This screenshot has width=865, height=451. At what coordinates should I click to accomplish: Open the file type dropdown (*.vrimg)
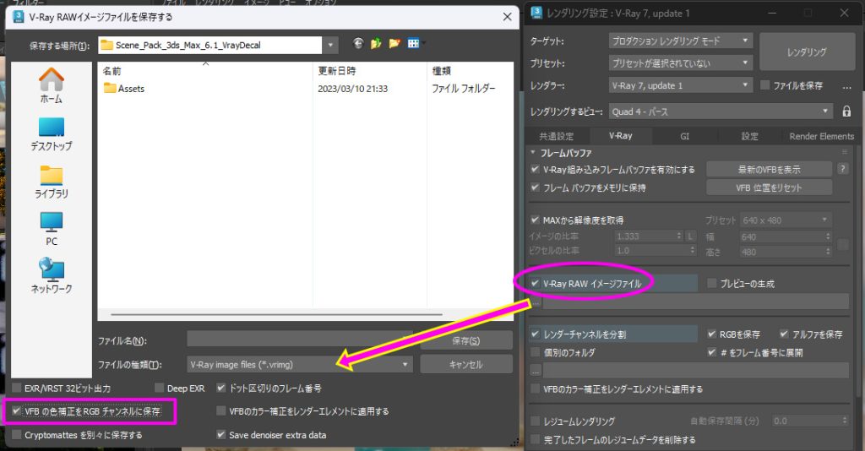300,365
